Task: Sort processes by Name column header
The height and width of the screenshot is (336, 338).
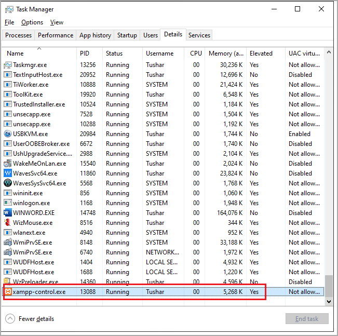Action: pyautogui.click(x=16, y=53)
